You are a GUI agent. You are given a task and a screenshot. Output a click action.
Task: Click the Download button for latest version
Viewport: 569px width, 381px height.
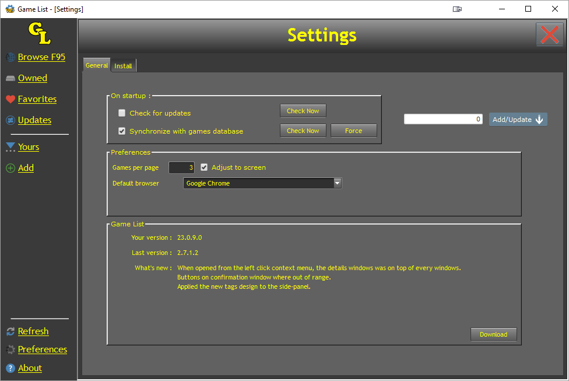(493, 334)
